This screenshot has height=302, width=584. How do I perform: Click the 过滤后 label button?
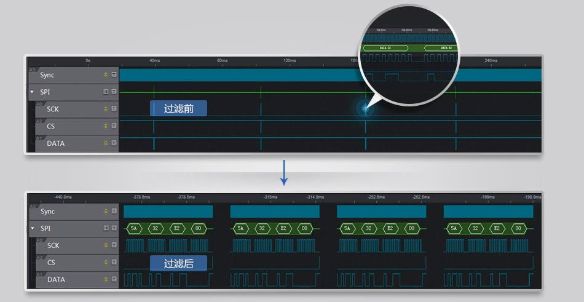pyautogui.click(x=178, y=264)
